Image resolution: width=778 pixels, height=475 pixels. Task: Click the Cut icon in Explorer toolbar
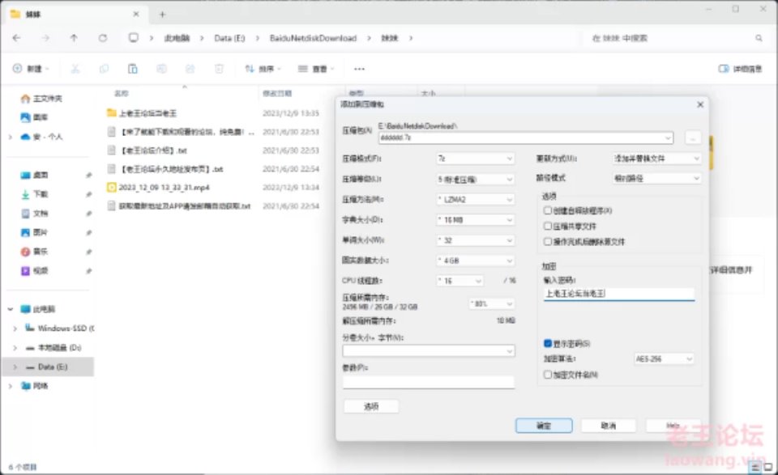click(x=77, y=68)
